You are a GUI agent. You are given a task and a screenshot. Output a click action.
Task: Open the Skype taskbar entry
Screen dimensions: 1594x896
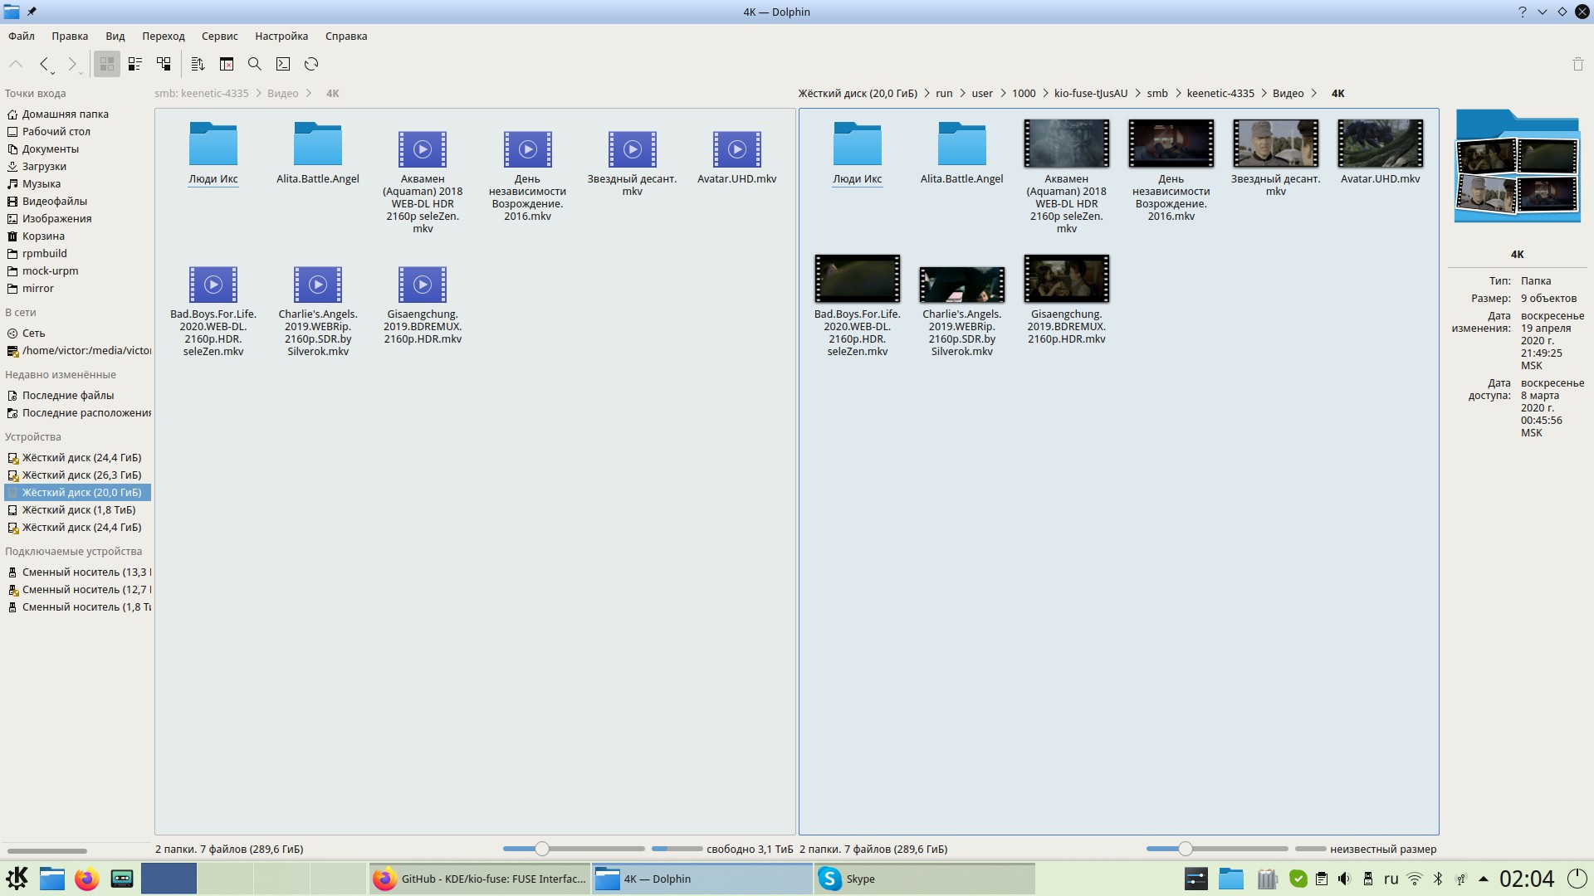[x=859, y=879]
